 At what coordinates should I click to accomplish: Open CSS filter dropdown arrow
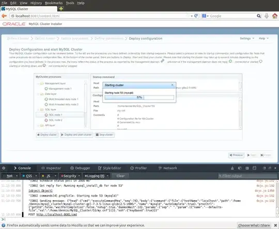click(36, 176)
